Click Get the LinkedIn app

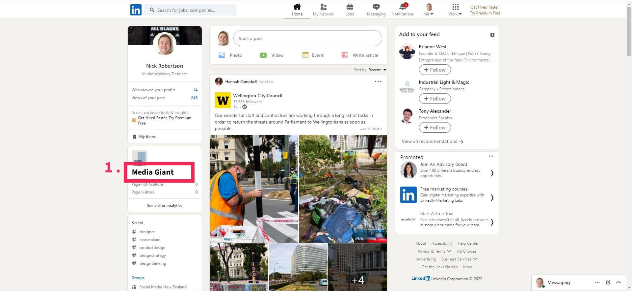[x=439, y=267]
